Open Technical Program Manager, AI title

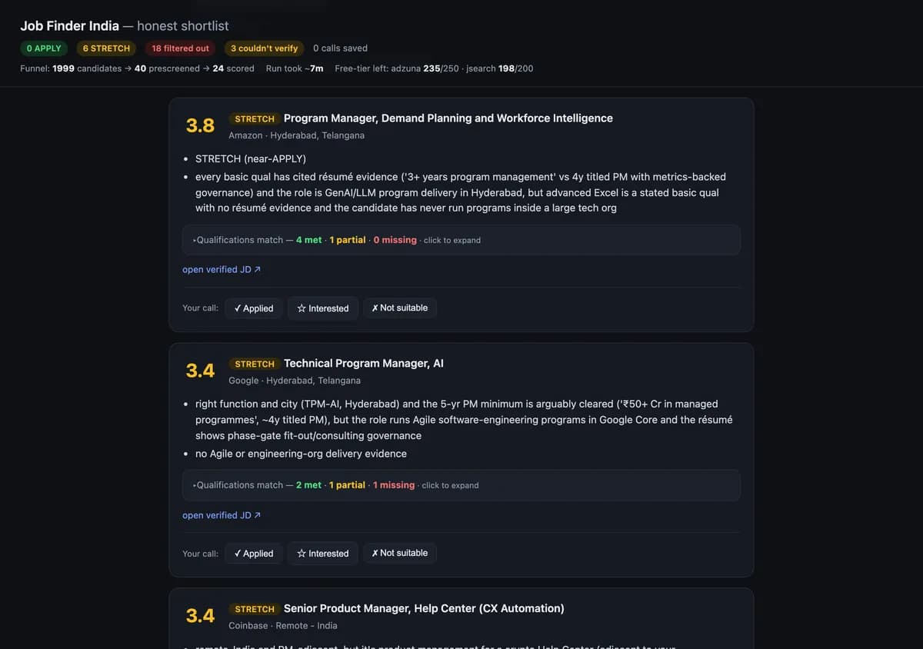click(364, 364)
